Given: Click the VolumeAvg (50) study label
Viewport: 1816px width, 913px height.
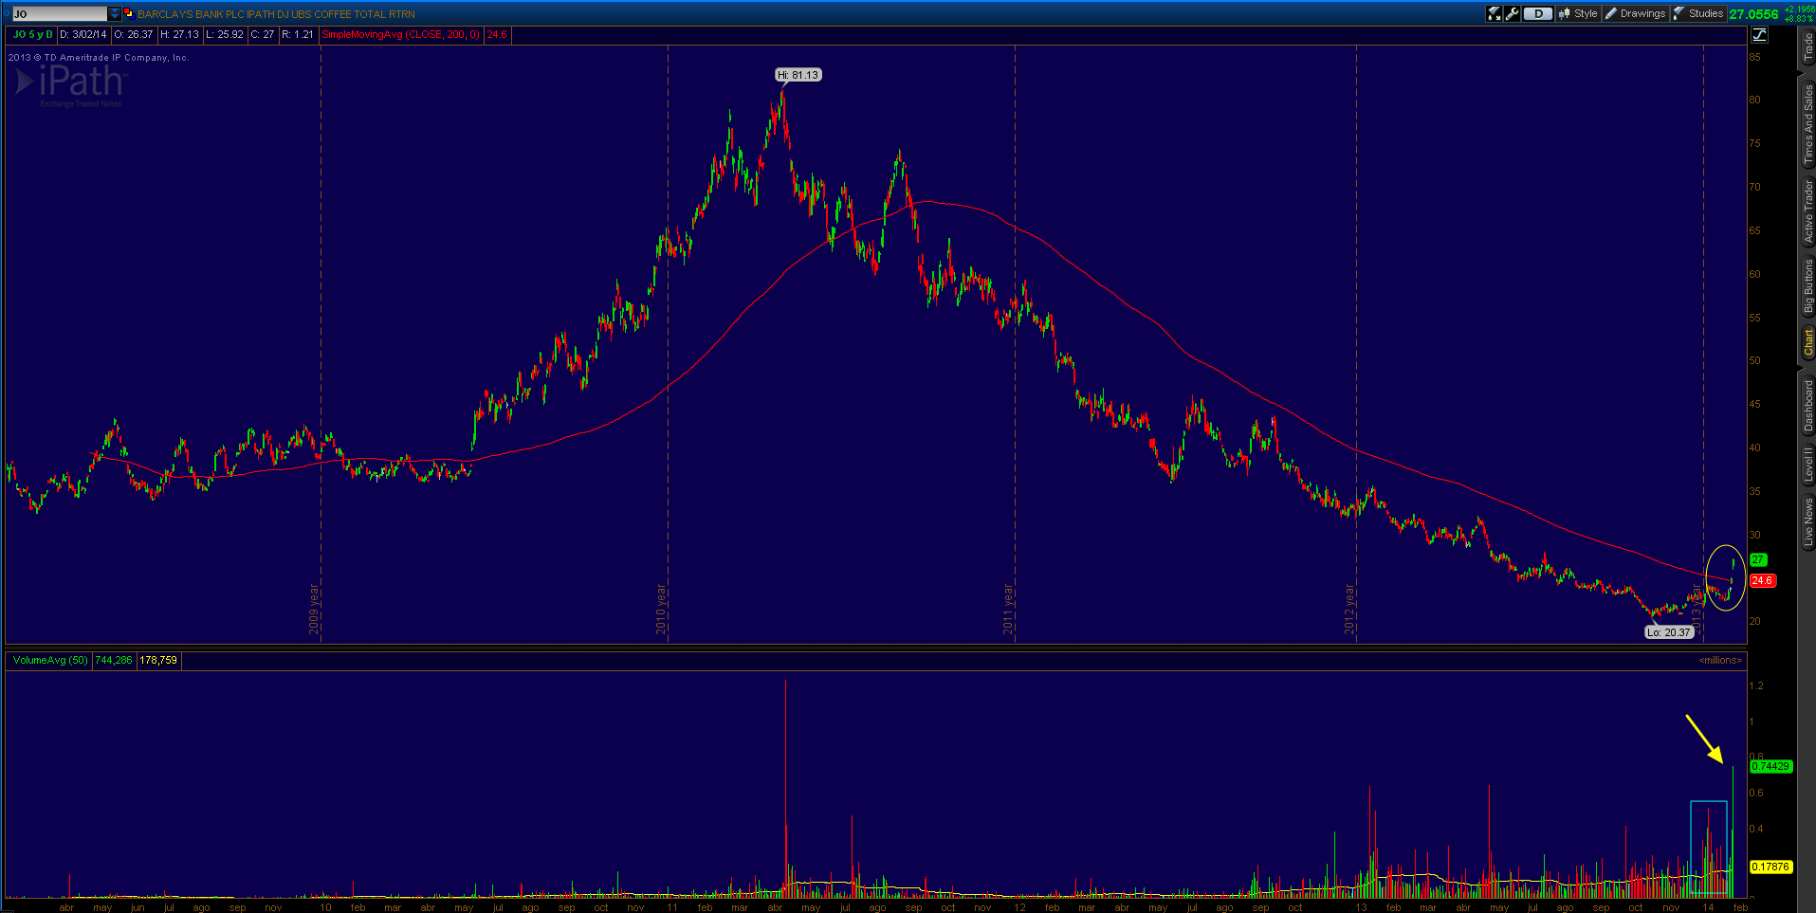Looking at the screenshot, I should tap(50, 660).
